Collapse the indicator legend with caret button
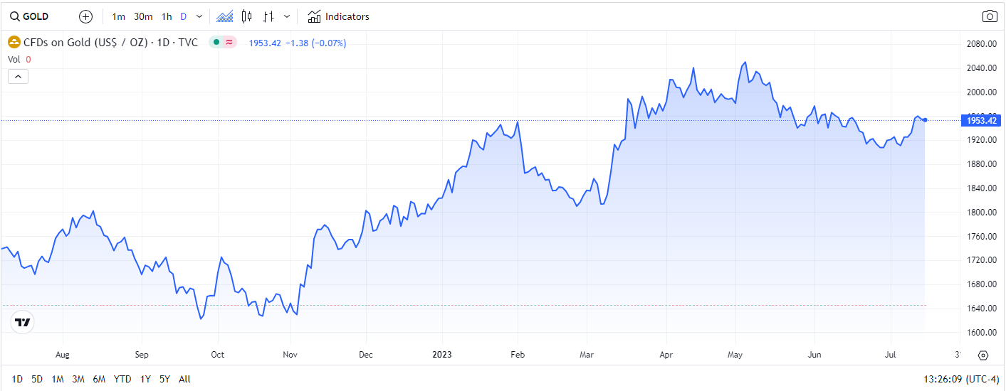The width and height of the screenshot is (1006, 391). click(x=18, y=76)
